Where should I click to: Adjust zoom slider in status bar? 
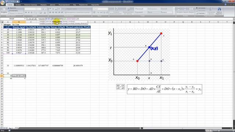[219, 131]
